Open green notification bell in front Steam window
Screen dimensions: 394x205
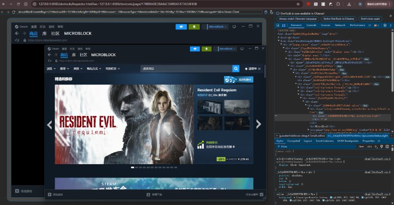[206, 49]
